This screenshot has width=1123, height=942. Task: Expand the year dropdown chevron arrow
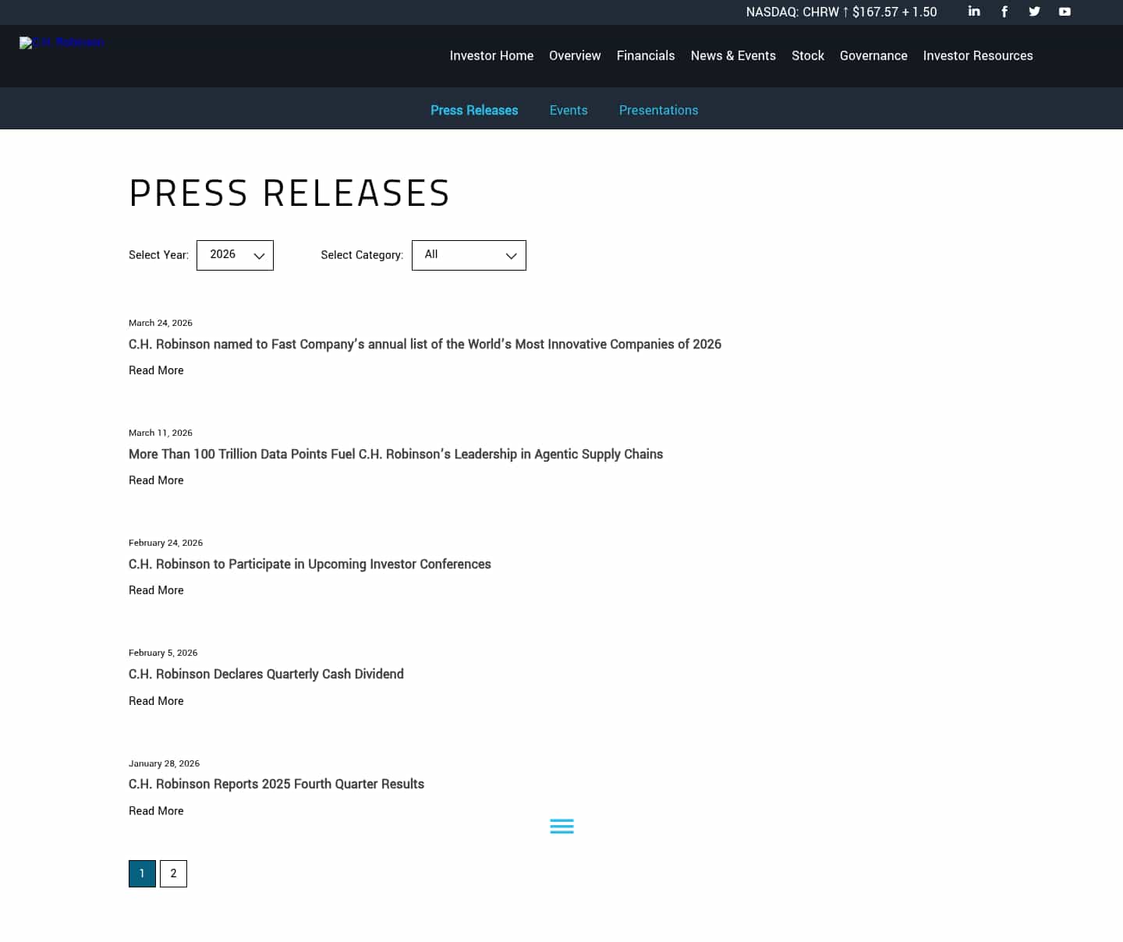coord(259,255)
